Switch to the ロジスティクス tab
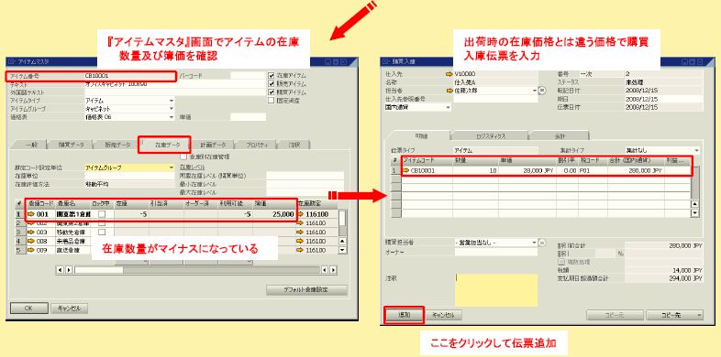 coord(491,136)
